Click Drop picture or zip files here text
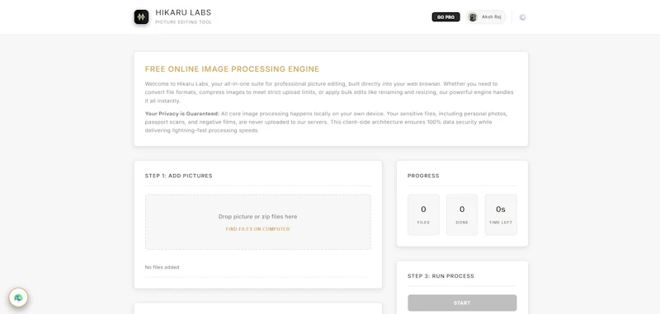 tap(257, 217)
